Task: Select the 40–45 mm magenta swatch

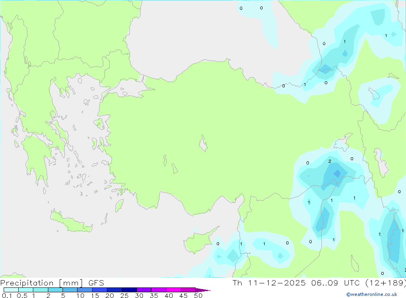Action: (173, 290)
